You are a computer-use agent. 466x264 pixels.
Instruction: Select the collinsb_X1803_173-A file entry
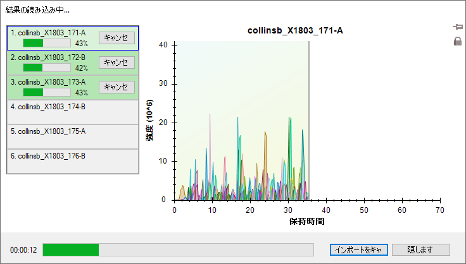click(x=52, y=81)
